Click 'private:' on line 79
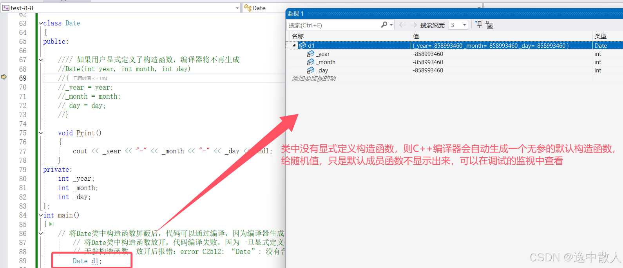Screen dimensions: 623x268 58,169
